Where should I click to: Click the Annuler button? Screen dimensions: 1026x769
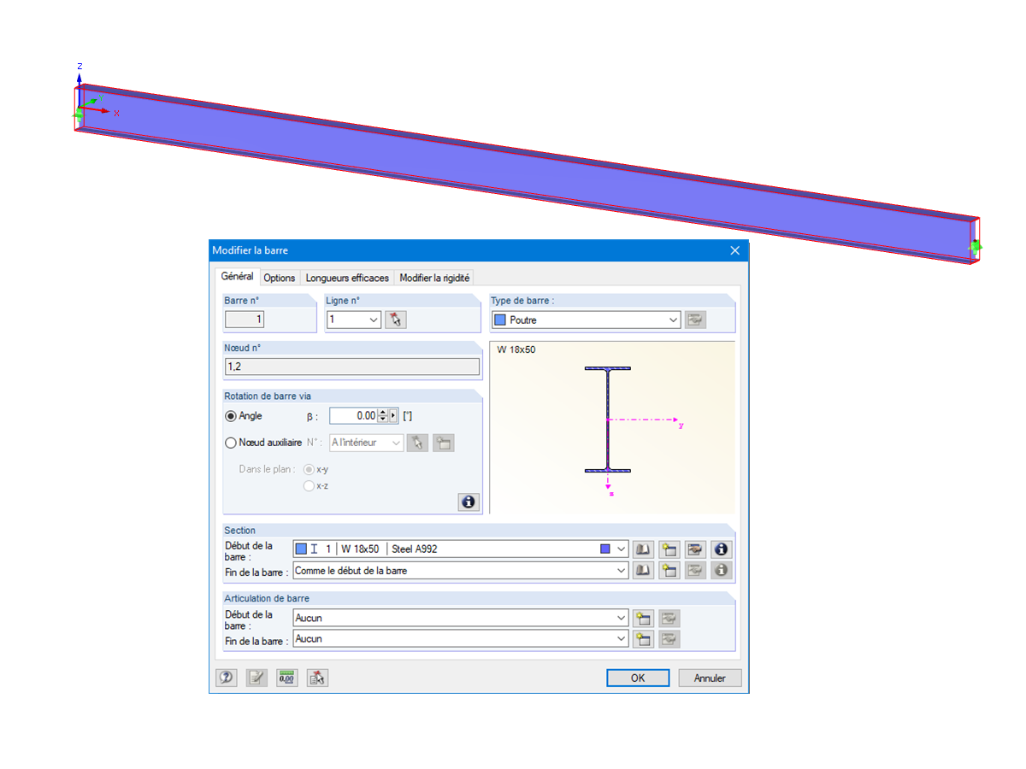(710, 678)
